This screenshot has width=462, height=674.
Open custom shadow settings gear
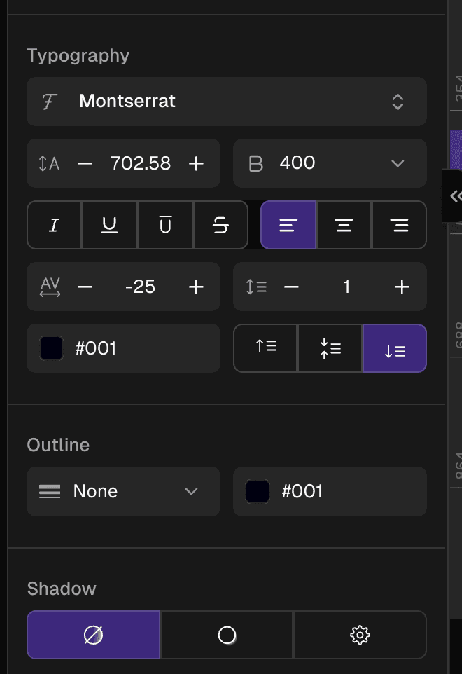[360, 635]
